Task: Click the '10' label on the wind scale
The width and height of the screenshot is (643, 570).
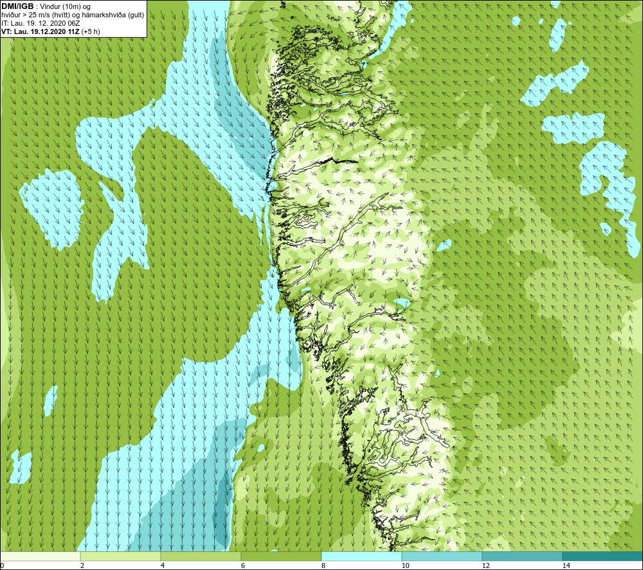Action: coord(406,566)
